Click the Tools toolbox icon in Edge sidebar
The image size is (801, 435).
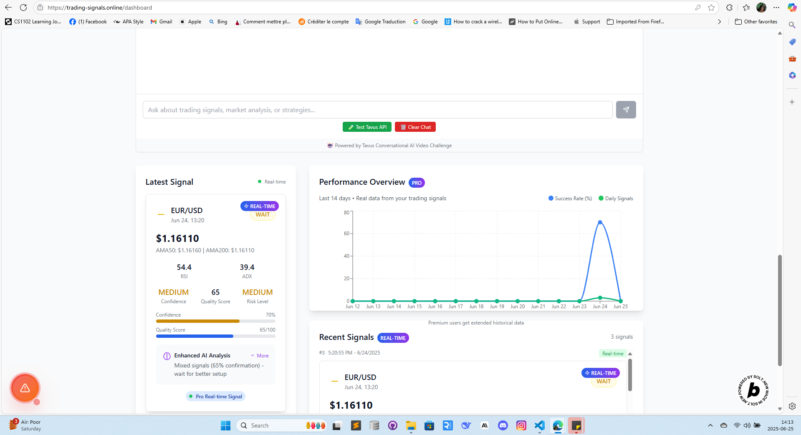coord(792,59)
